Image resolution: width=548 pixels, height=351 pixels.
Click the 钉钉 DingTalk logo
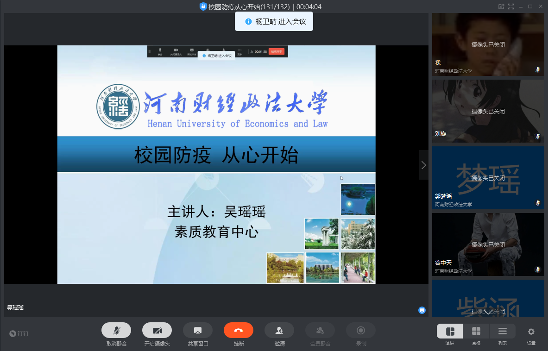coord(19,333)
